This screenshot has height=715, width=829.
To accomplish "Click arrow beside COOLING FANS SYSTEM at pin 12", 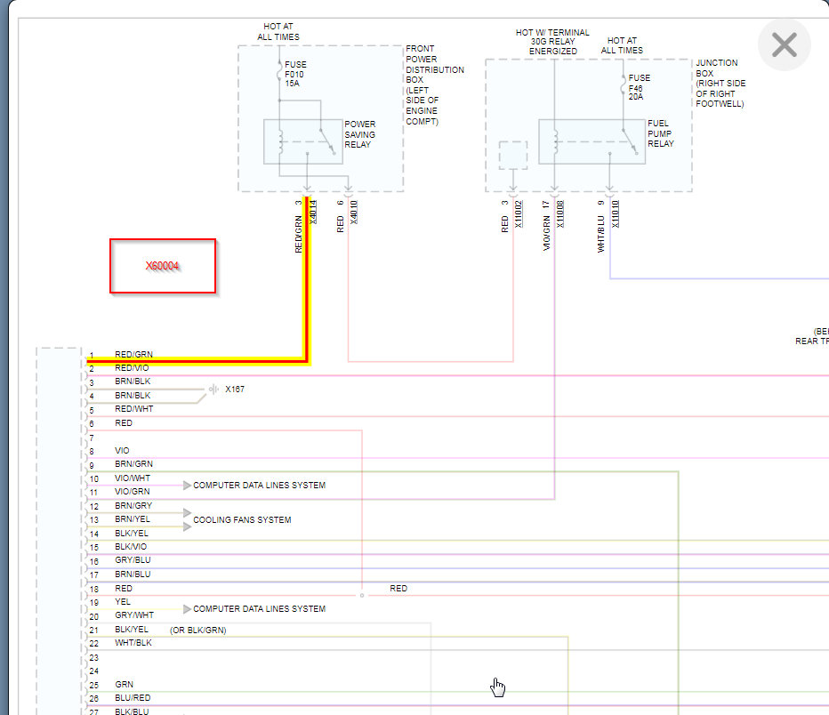I will [x=187, y=512].
